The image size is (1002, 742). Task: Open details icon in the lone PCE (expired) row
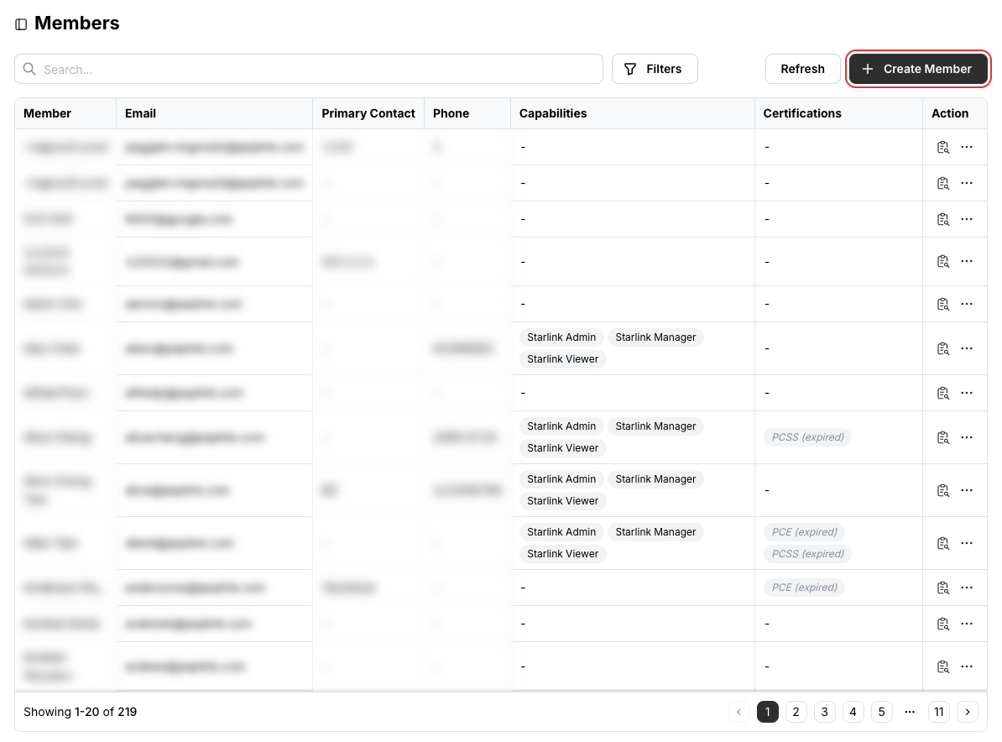[942, 588]
